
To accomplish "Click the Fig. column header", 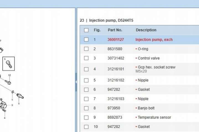I will (x=97, y=30).
